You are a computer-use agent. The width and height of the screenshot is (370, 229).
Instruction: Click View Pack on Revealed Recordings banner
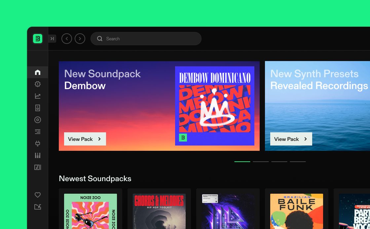(x=291, y=139)
